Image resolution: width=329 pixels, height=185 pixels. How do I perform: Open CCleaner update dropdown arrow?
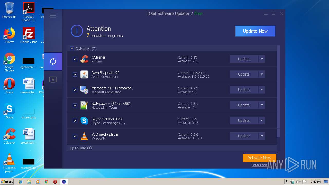click(x=261, y=59)
